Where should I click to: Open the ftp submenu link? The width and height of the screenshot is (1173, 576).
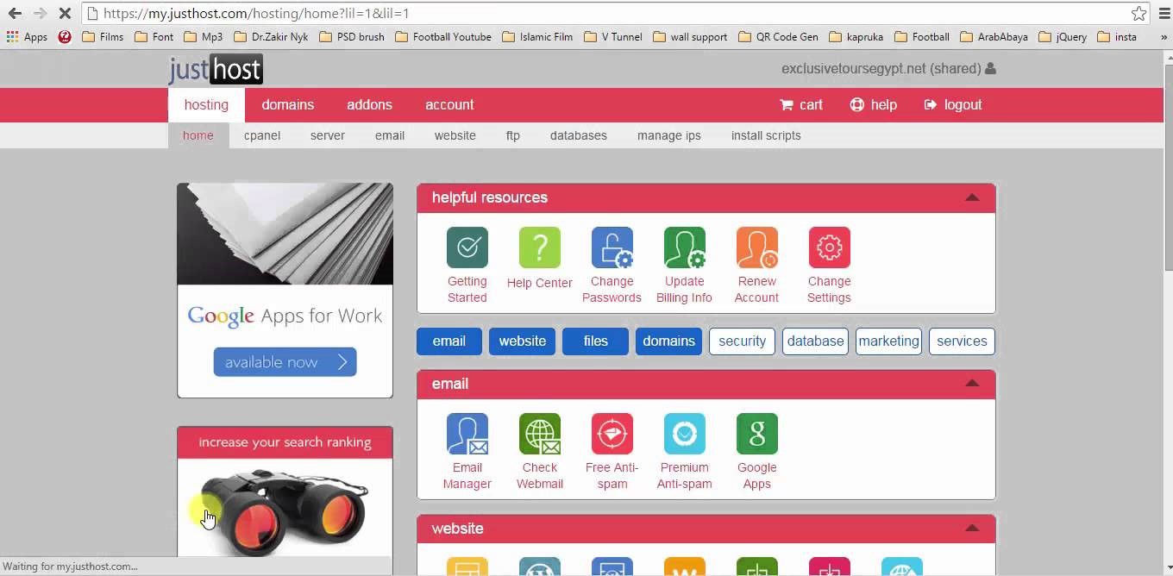point(513,135)
